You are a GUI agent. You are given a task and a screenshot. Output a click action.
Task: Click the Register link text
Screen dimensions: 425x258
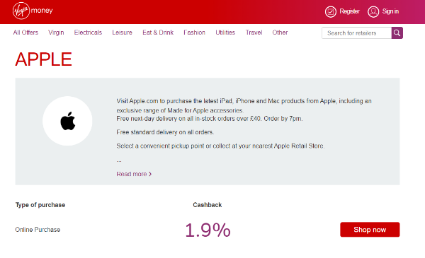pyautogui.click(x=350, y=11)
